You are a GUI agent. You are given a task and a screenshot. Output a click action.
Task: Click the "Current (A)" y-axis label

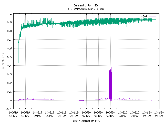coord(3,61)
